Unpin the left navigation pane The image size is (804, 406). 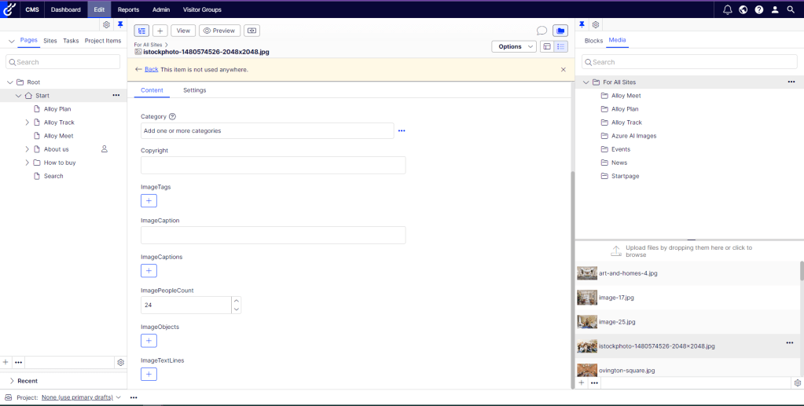coord(120,25)
